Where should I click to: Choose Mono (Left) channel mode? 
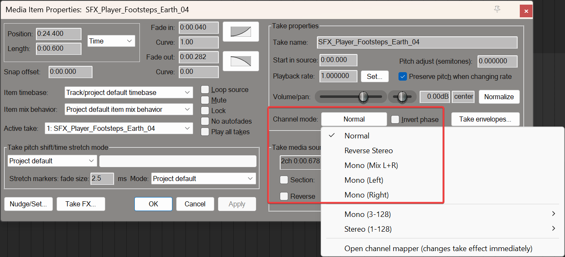442,180
